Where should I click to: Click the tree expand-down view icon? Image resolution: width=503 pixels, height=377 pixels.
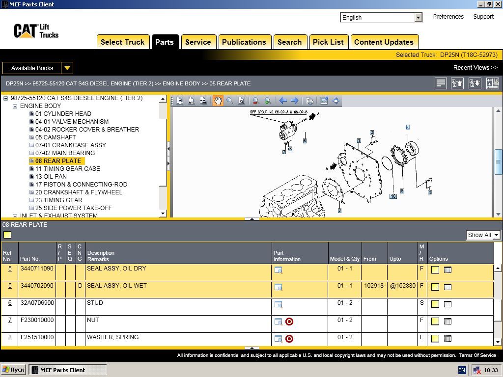475,83
